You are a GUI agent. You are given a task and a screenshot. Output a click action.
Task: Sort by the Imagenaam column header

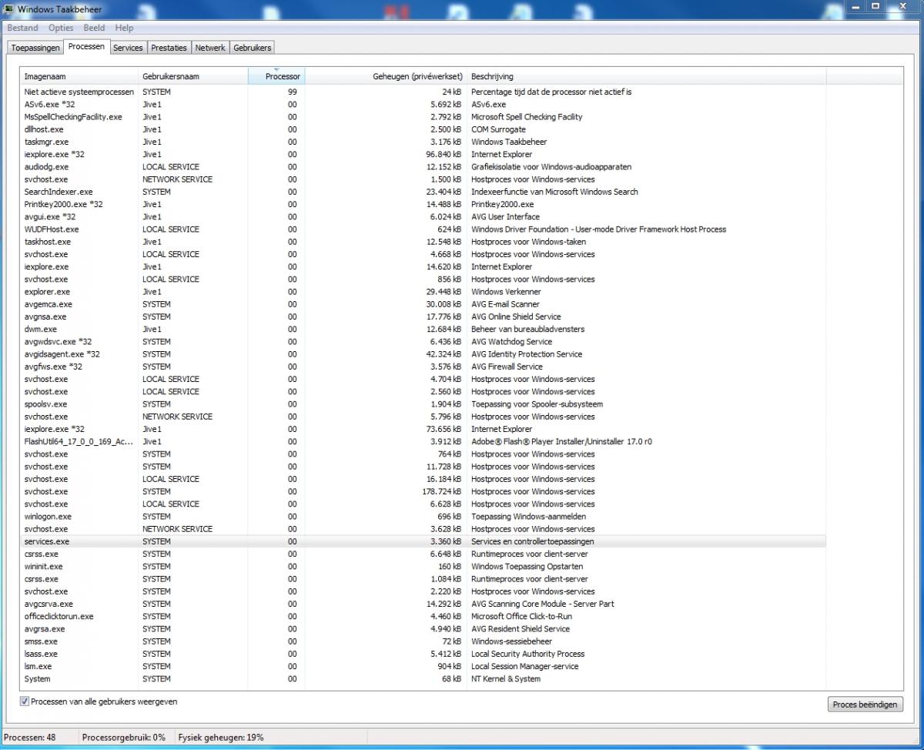[x=79, y=76]
